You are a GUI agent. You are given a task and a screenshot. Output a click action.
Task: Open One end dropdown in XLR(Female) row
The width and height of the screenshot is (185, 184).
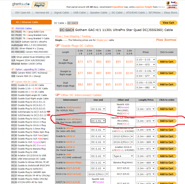pos(98,109)
